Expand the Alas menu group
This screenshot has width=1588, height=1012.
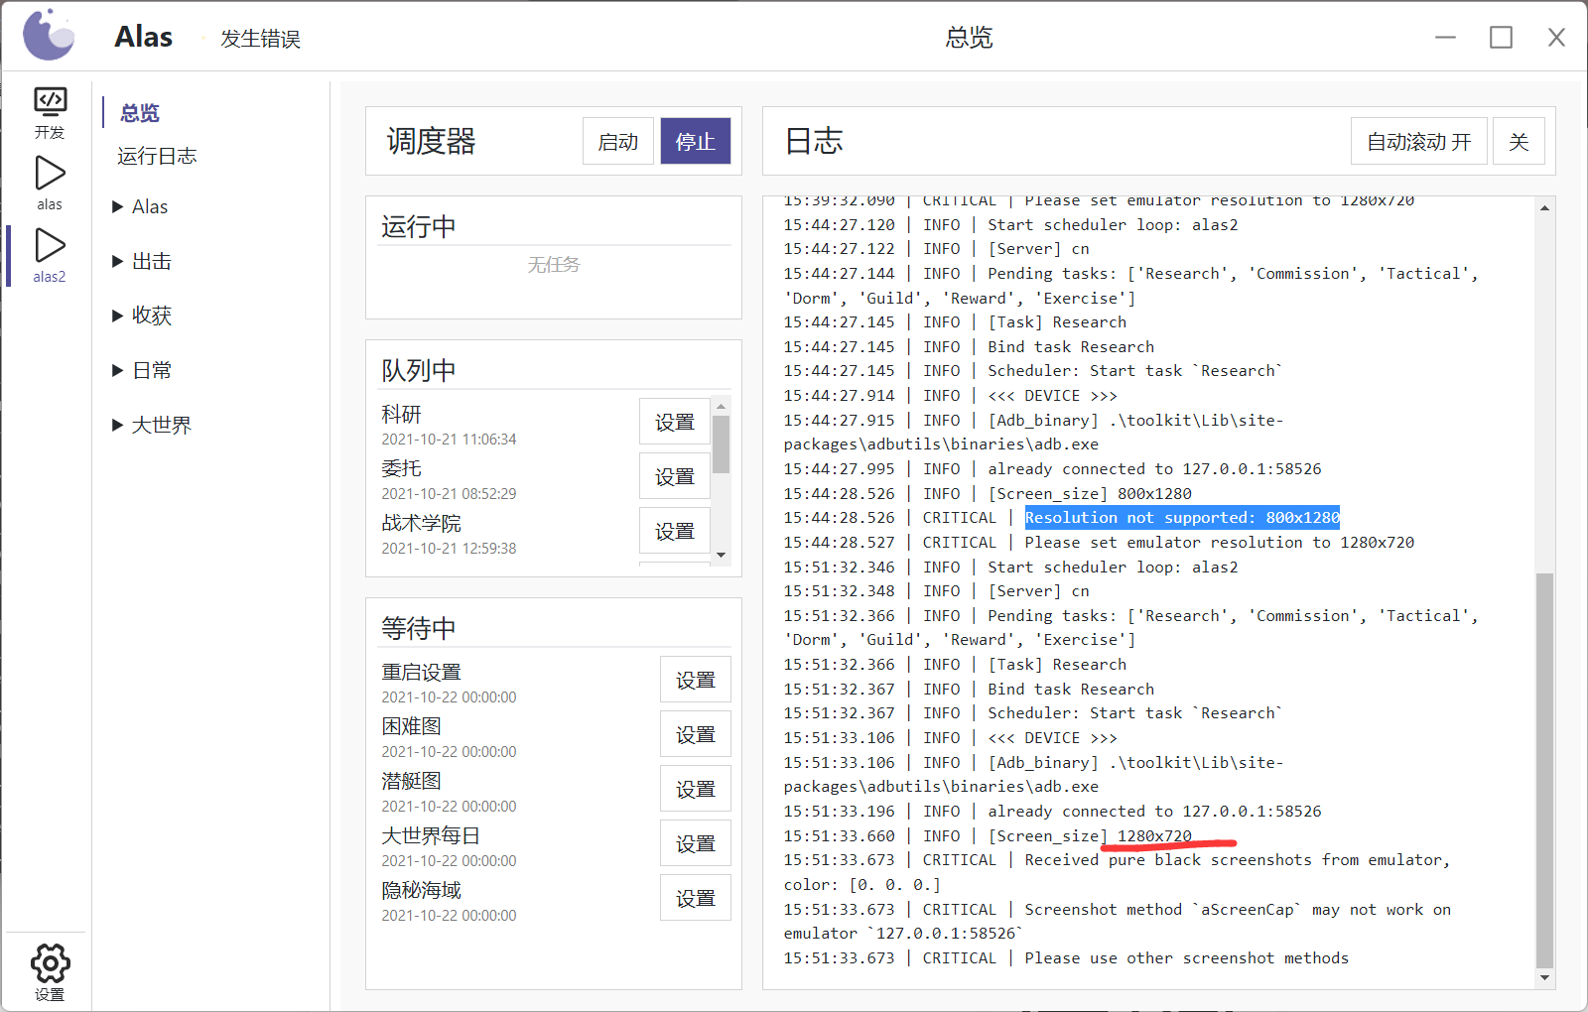[140, 206]
